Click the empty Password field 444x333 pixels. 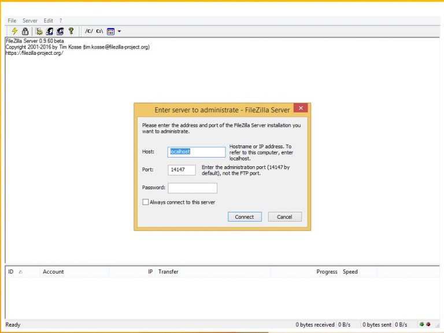(x=193, y=188)
